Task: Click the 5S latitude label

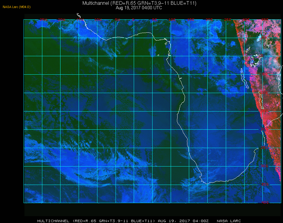Action: [x=265, y=74]
